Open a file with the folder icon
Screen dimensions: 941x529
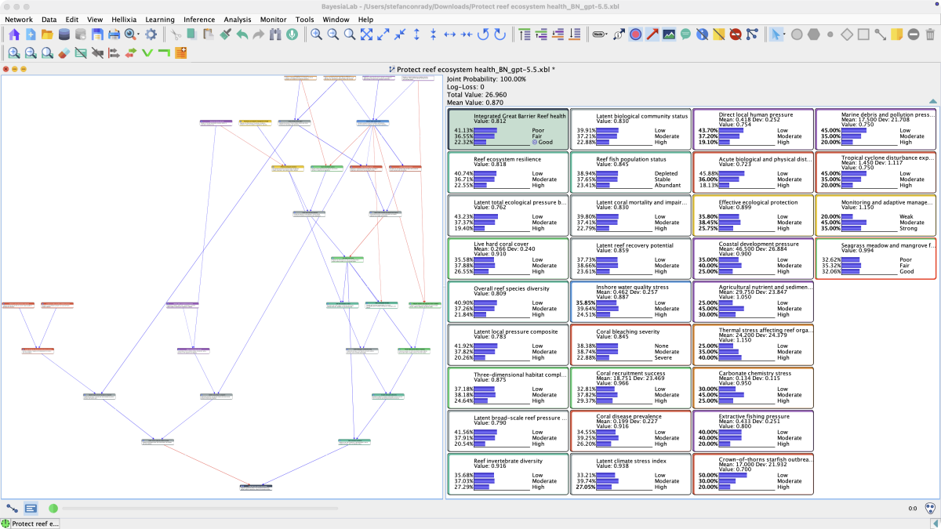click(47, 34)
